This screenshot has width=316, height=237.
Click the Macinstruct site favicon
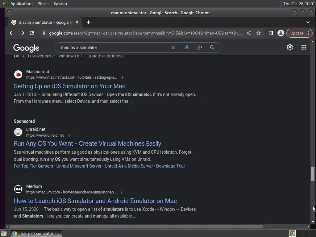[18, 74]
